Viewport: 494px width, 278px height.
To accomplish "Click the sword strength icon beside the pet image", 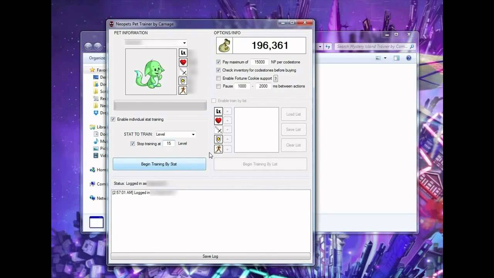I will (183, 71).
